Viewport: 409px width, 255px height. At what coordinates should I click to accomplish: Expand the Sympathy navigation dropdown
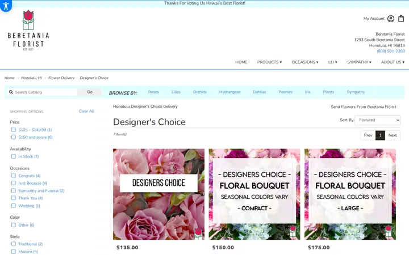coord(359,62)
